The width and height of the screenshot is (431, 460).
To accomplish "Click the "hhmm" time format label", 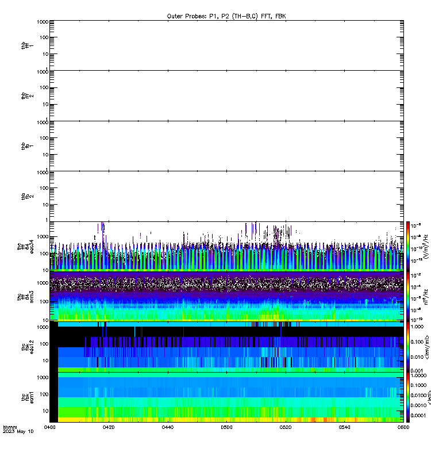I will [x=10, y=427].
